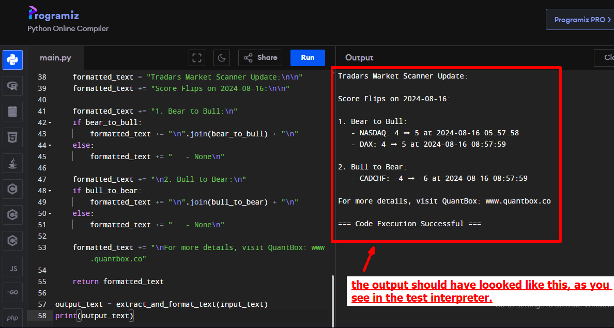Select the Python language icon in sidebar
The image size is (614, 328).
point(12,60)
